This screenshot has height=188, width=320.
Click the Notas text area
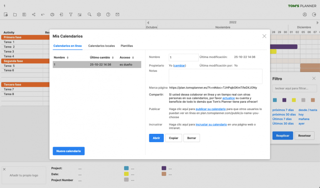coord(215,76)
